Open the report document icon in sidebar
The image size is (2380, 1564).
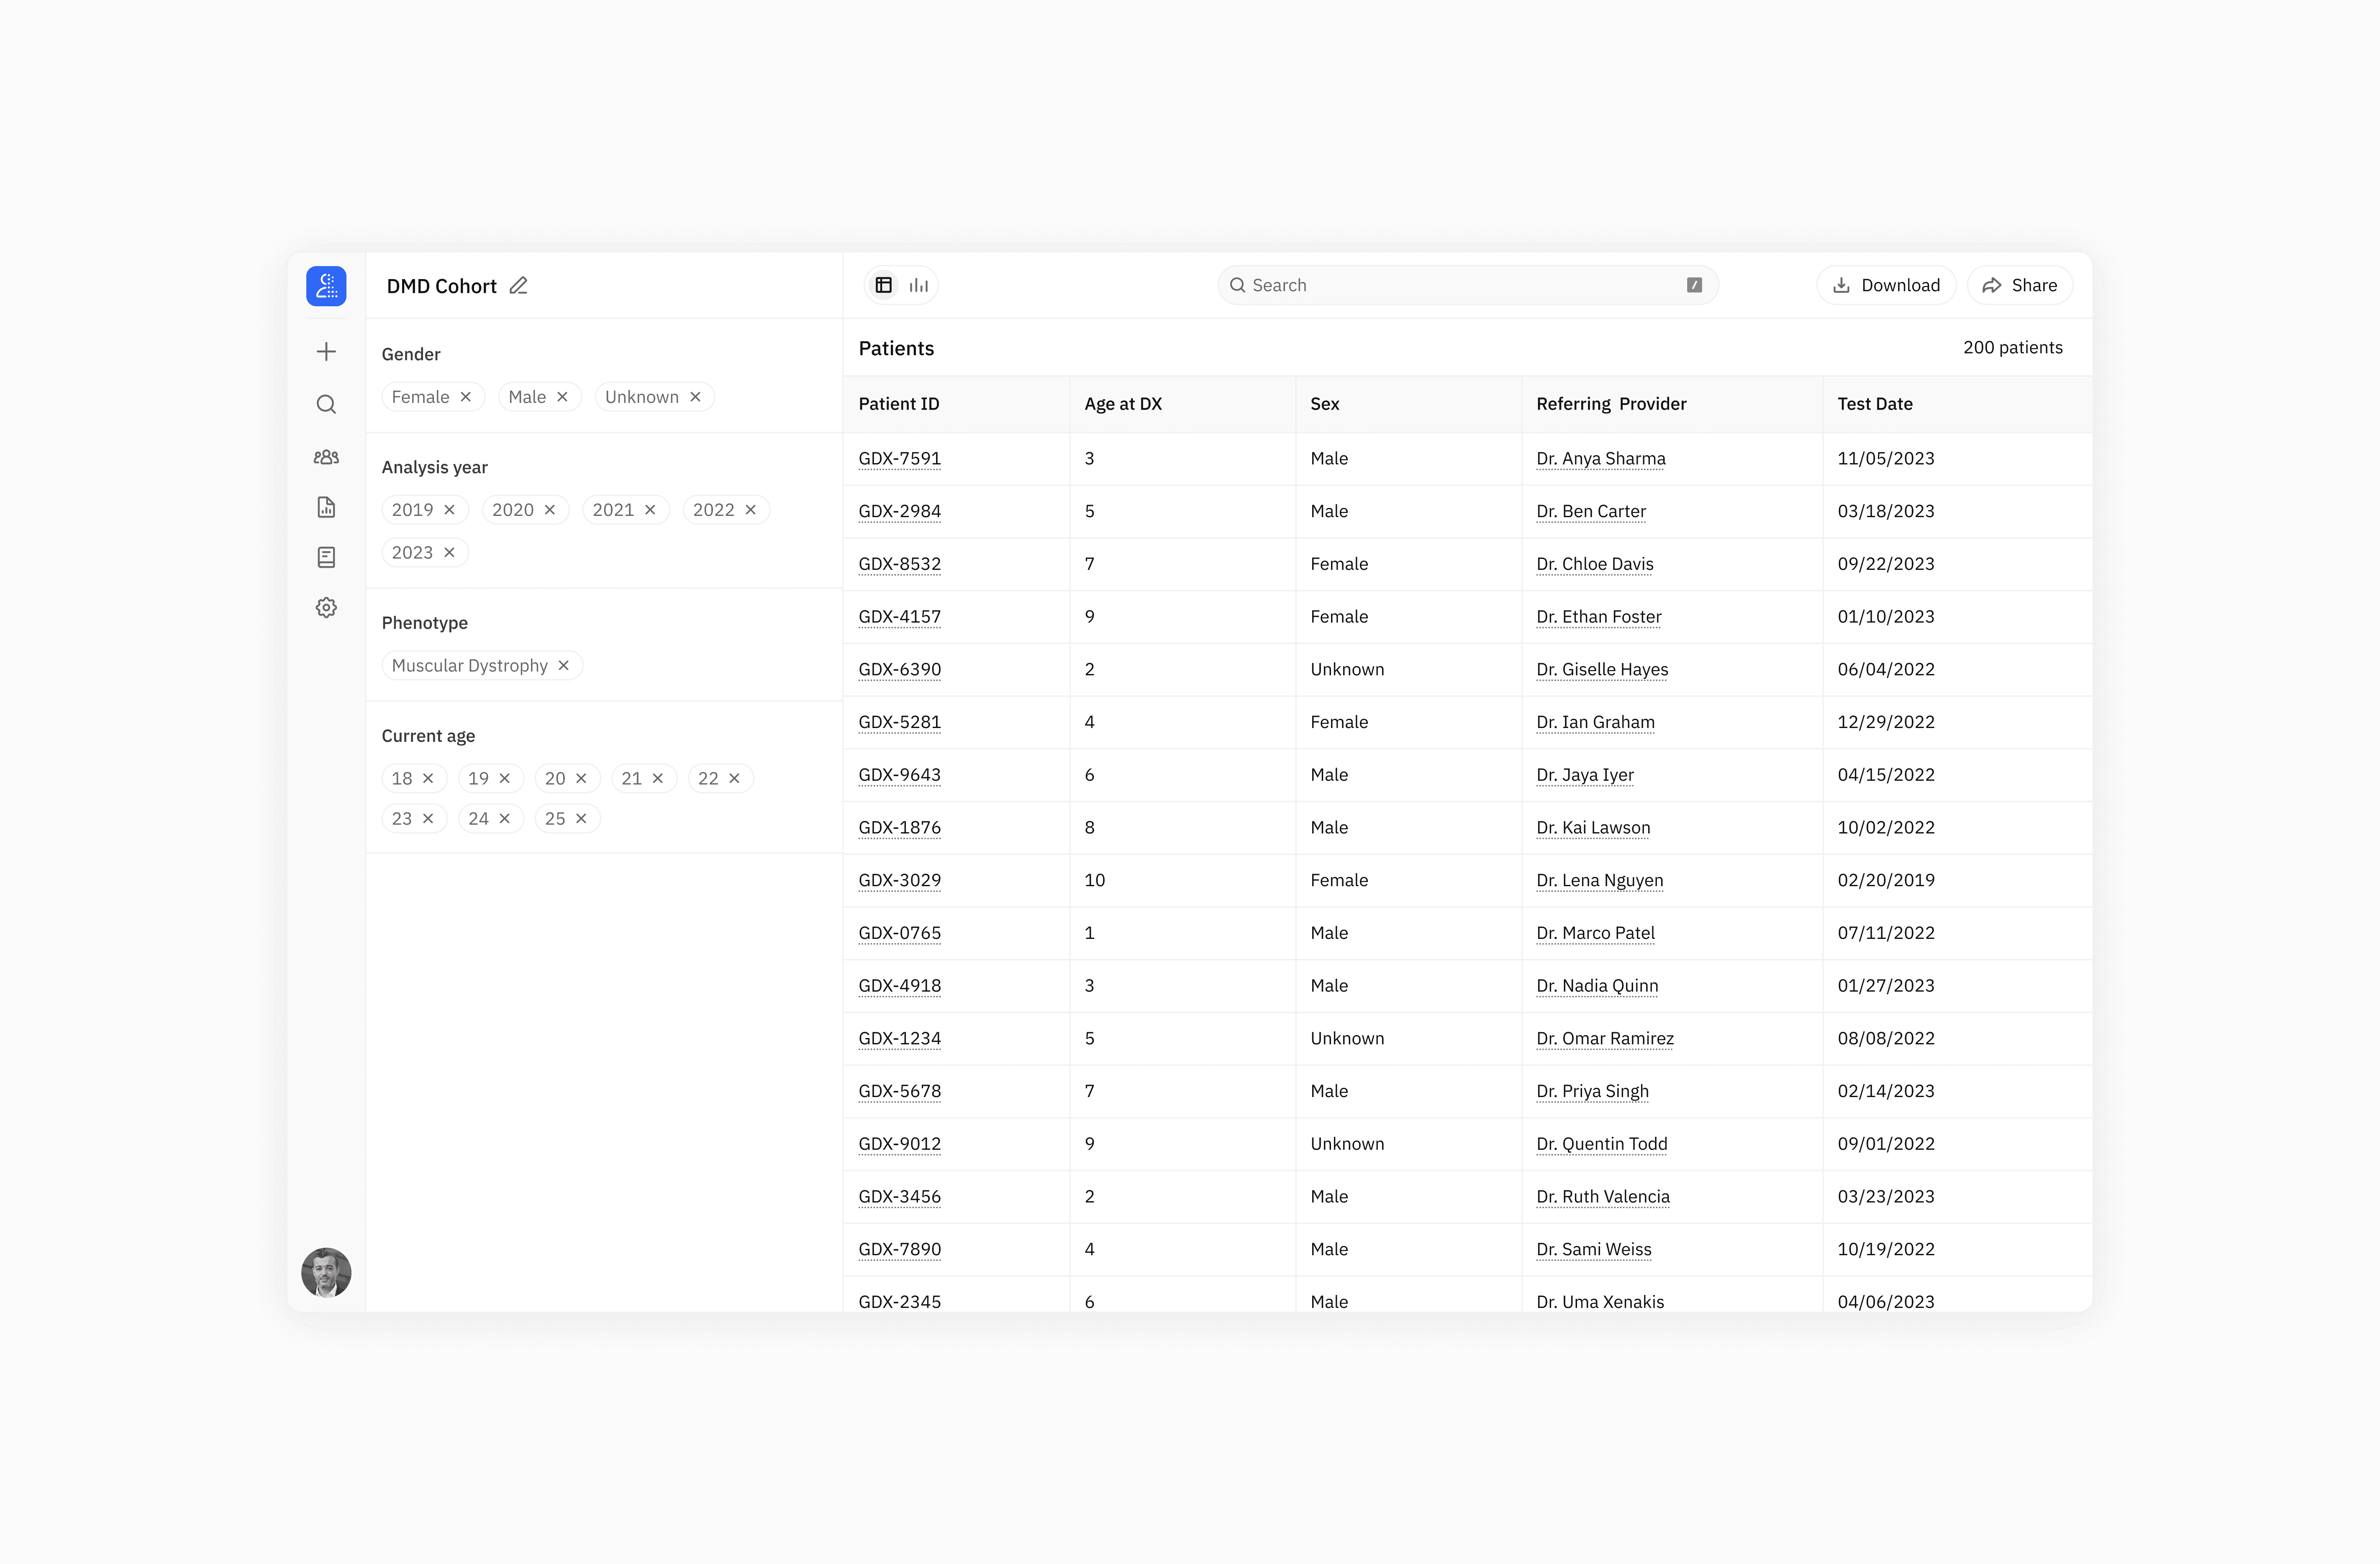pyautogui.click(x=326, y=507)
